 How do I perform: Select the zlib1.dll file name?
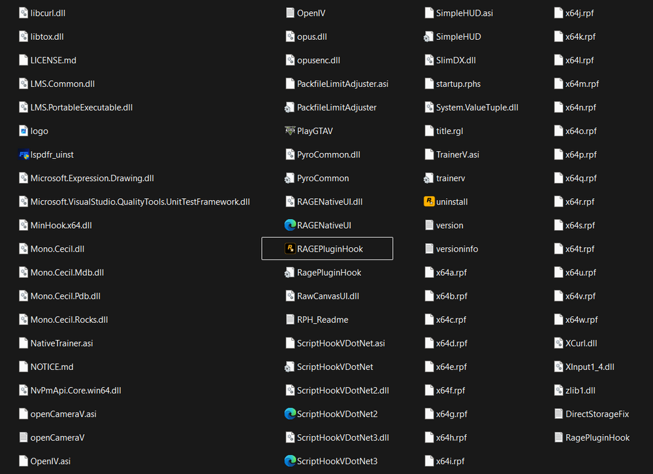point(581,390)
